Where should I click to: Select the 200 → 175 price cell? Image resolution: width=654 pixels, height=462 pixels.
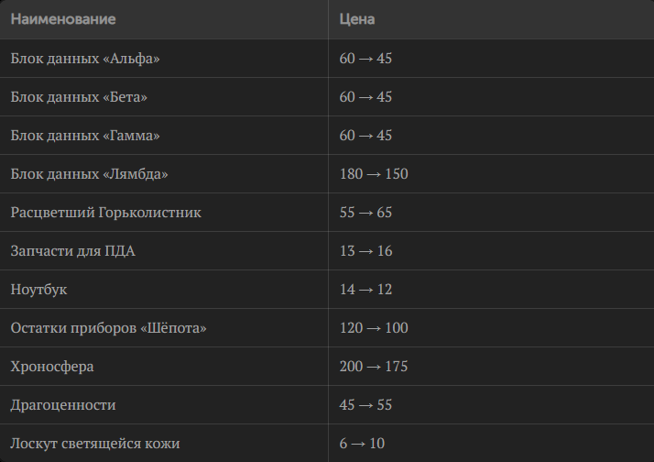coord(374,367)
